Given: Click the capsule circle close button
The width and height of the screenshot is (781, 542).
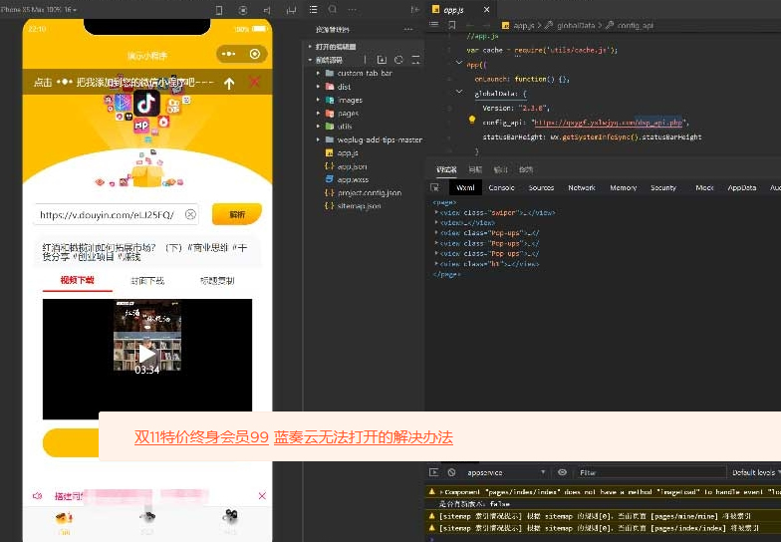Looking at the screenshot, I should [x=255, y=54].
